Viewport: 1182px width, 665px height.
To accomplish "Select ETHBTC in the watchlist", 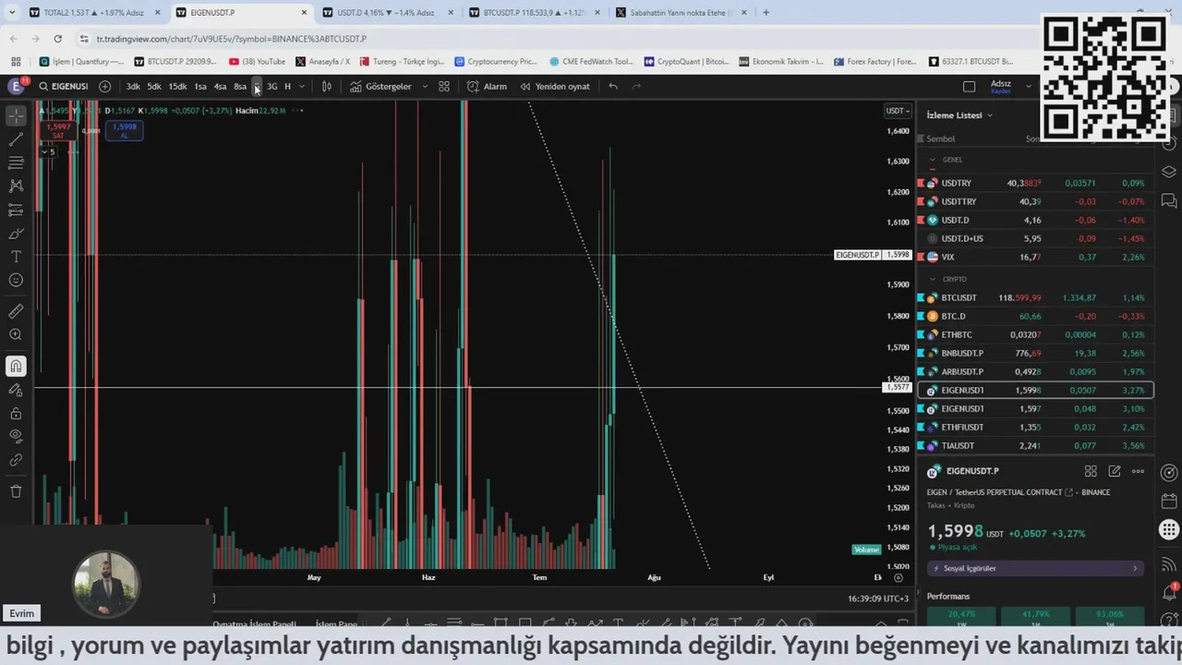I will click(1034, 334).
